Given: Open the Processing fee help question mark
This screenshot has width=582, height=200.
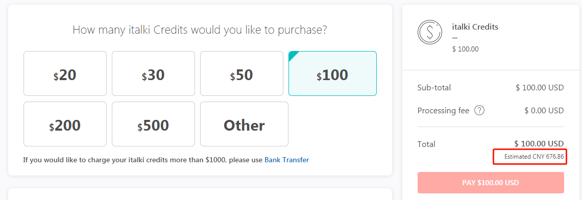Looking at the screenshot, I should point(479,111).
